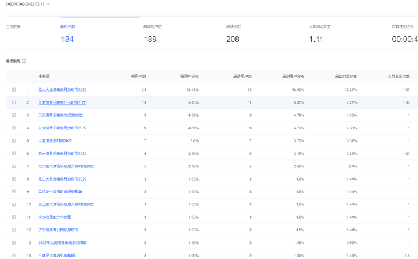Viewport: 418px width, 259px height.
Task: Click the 指标说明 help question mark icon
Action: pyautogui.click(x=24, y=61)
